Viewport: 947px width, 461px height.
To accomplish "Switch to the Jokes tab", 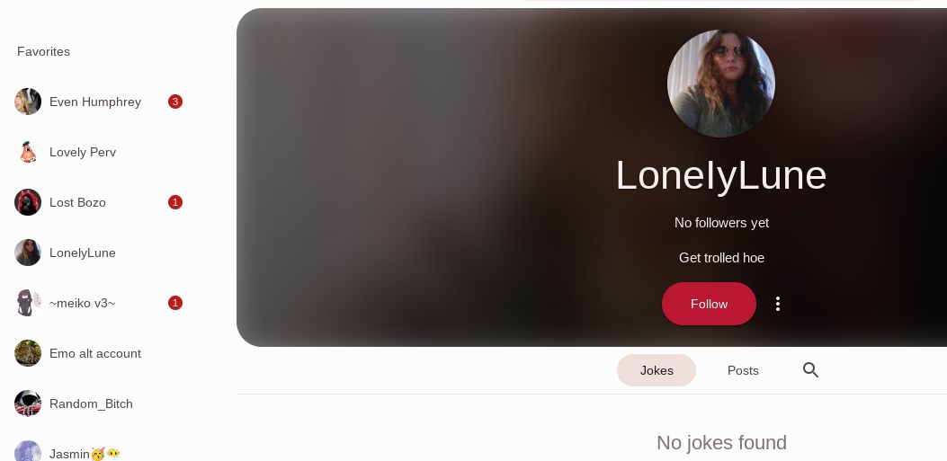I will (x=657, y=370).
